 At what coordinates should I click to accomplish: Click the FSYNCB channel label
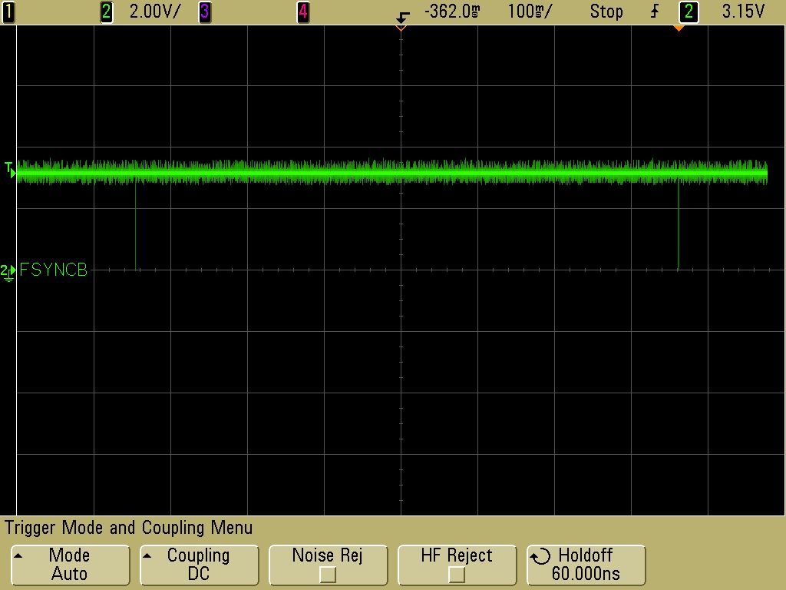[53, 270]
